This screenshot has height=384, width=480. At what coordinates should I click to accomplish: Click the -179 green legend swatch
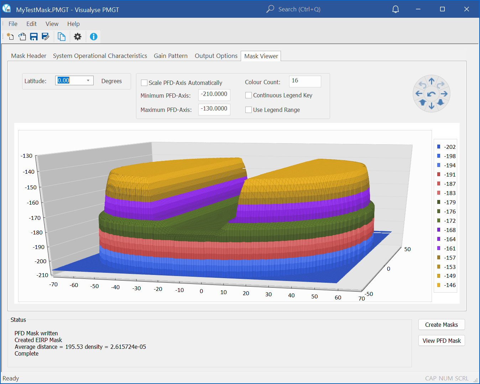(x=439, y=202)
